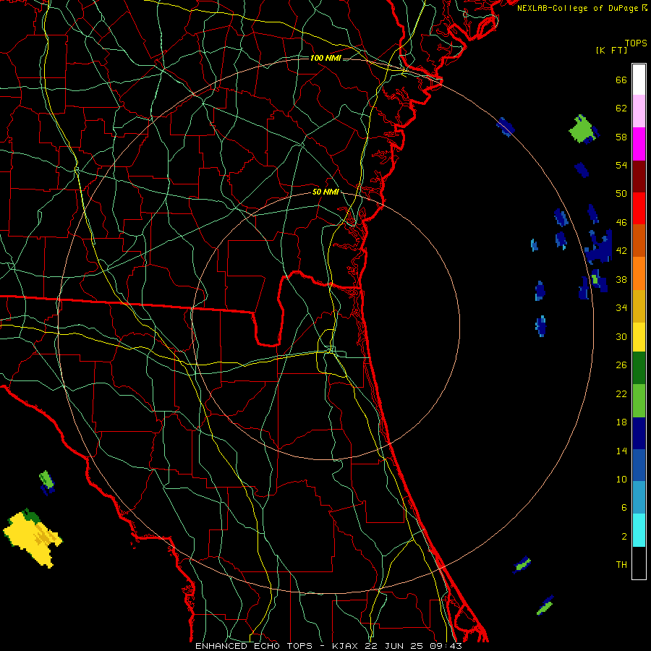Click the 22 value on the legend
The height and width of the screenshot is (651, 651).
point(621,393)
